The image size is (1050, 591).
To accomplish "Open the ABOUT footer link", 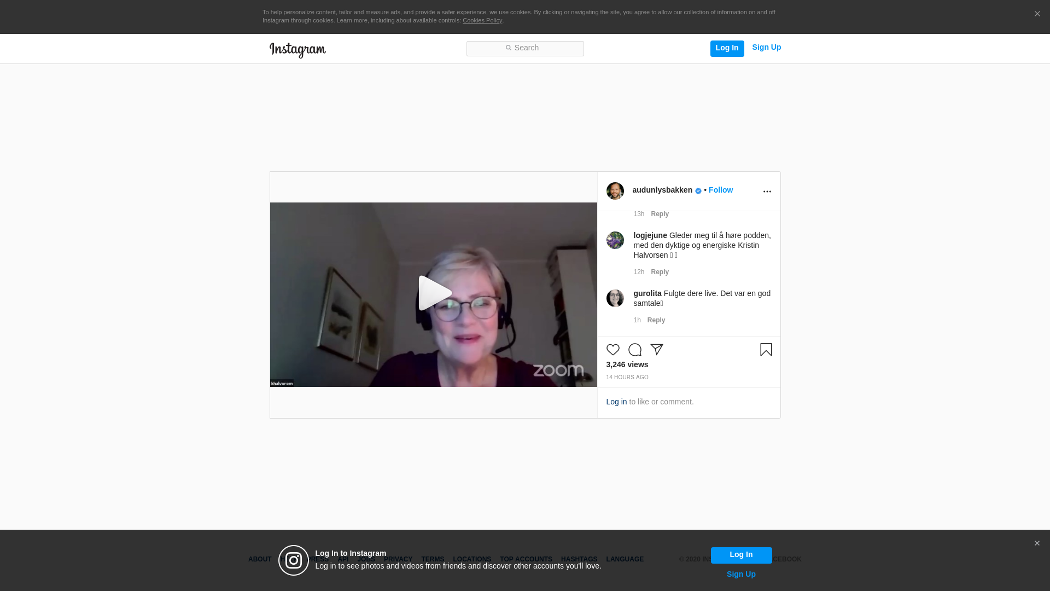I will point(260,559).
